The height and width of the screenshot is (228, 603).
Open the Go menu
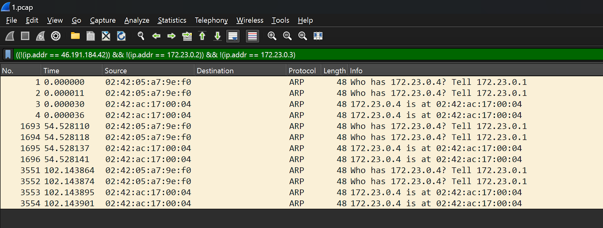[x=77, y=20]
